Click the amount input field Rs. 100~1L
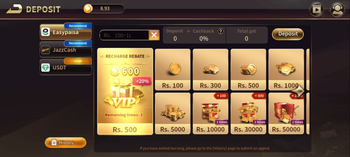This screenshot has height=157, width=350. coord(124,35)
